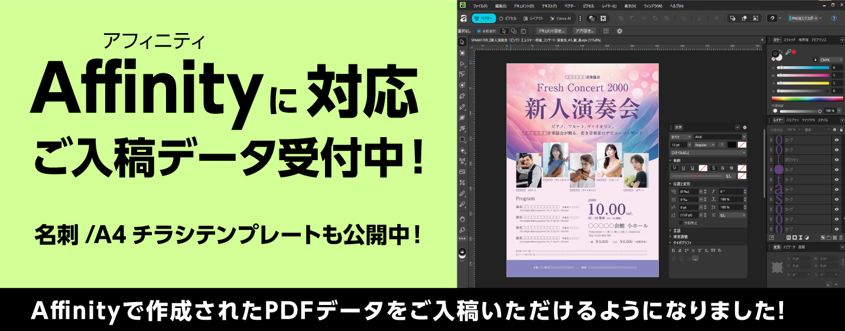Click the color picker eyedropper in Color panel
This screenshot has height=331, width=845.
[788, 52]
